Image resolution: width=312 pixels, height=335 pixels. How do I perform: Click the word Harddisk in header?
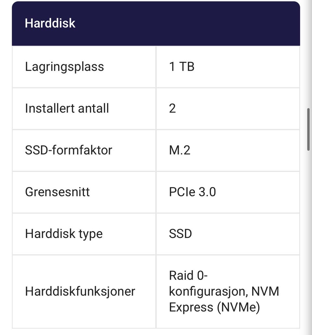[x=50, y=23]
